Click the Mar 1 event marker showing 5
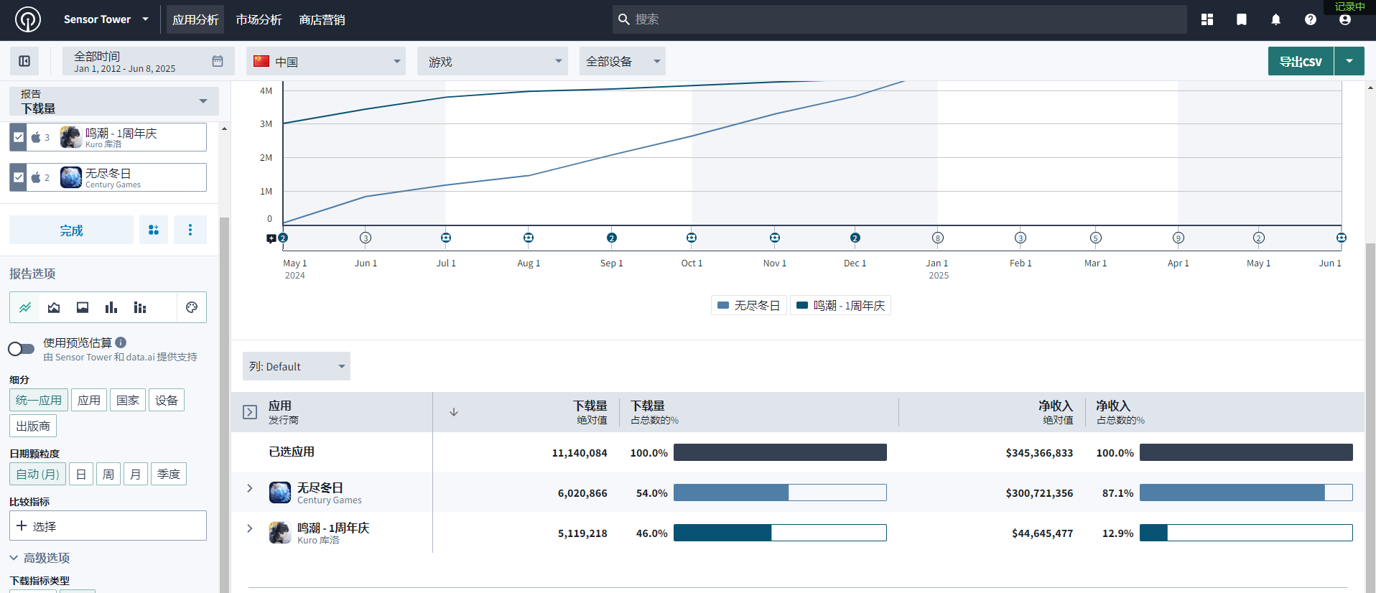The width and height of the screenshot is (1376, 593). pyautogui.click(x=1096, y=238)
